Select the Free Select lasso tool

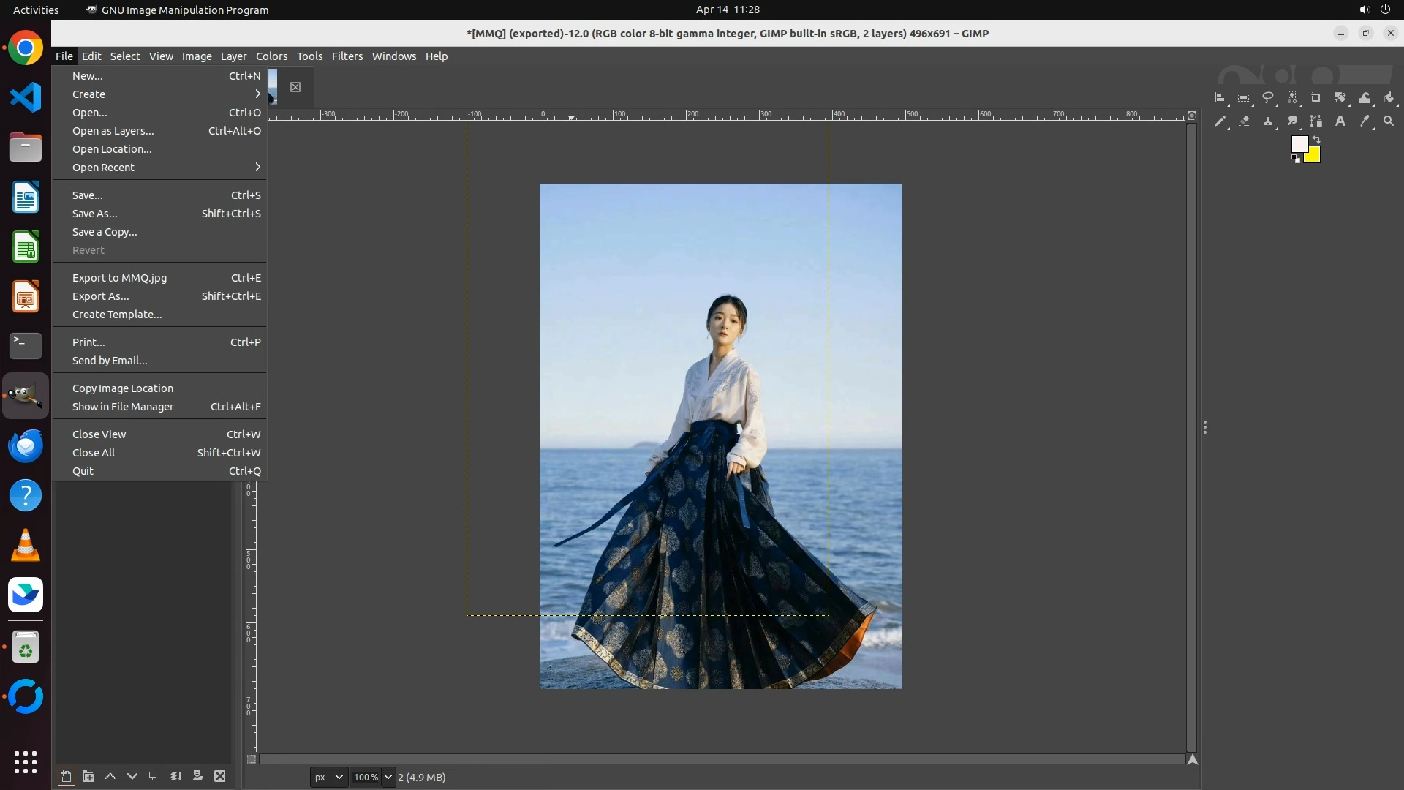1268,98
